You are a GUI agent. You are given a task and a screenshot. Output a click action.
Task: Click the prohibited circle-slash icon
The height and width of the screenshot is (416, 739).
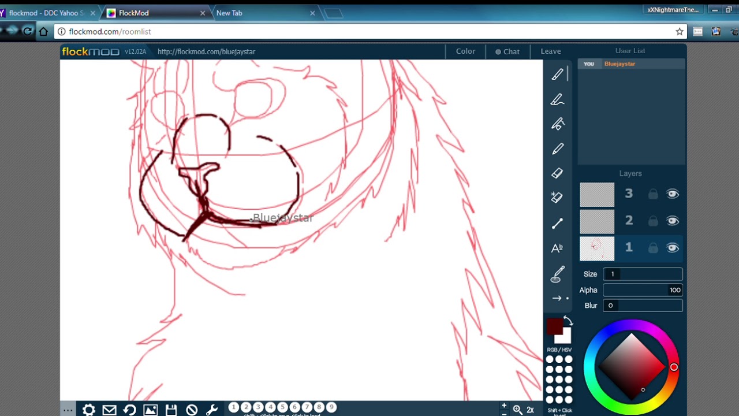[192, 410]
